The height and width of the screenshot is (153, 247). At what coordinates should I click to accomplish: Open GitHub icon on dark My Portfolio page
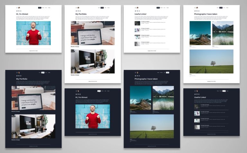(x=19, y=76)
